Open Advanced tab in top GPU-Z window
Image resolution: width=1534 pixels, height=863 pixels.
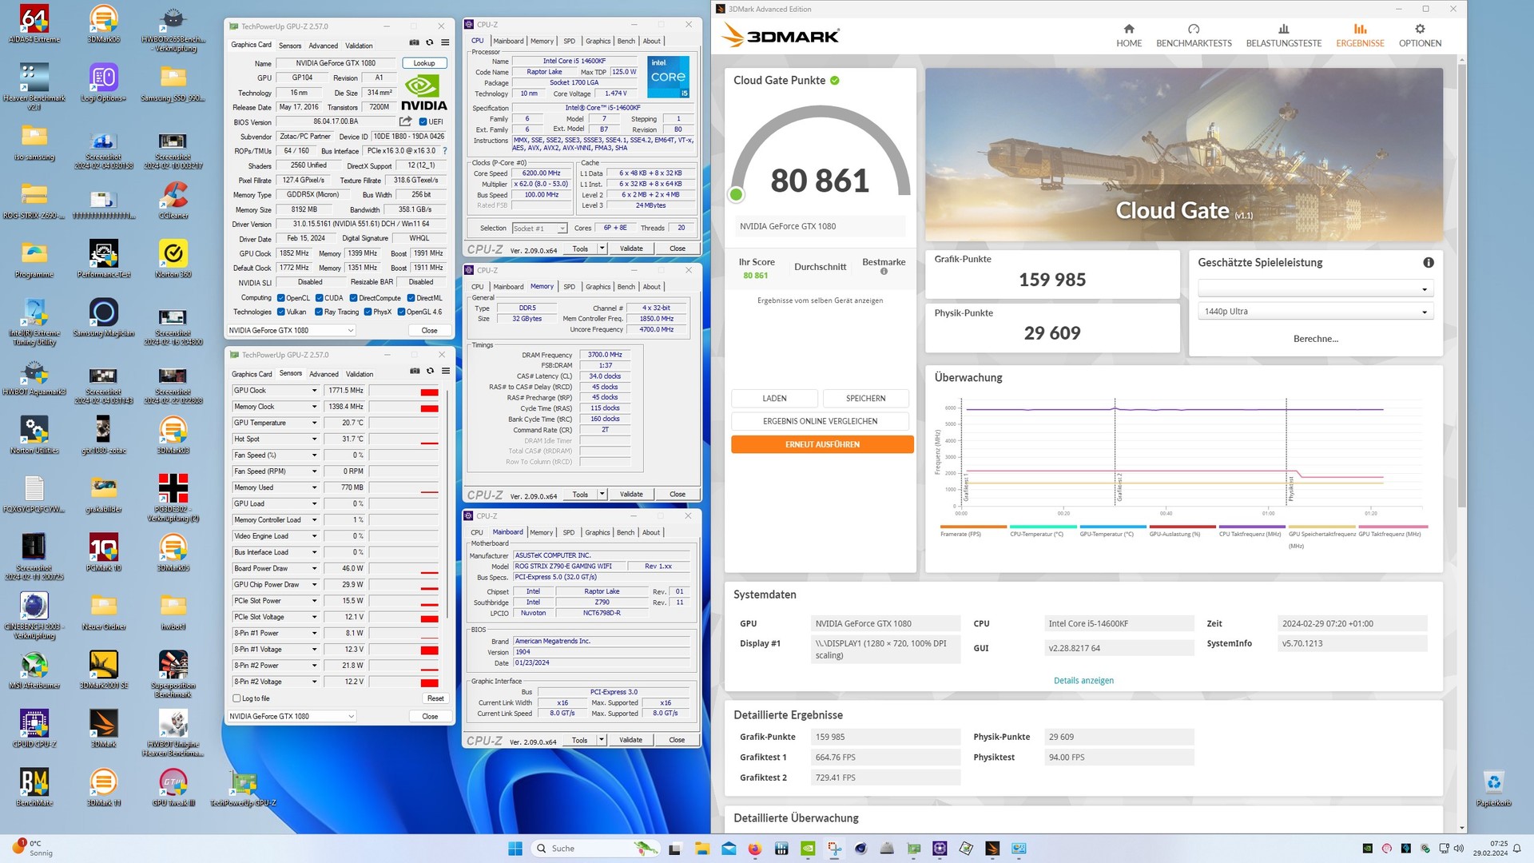click(x=324, y=46)
